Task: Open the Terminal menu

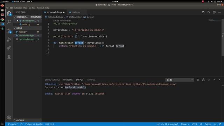Action: 40,8
